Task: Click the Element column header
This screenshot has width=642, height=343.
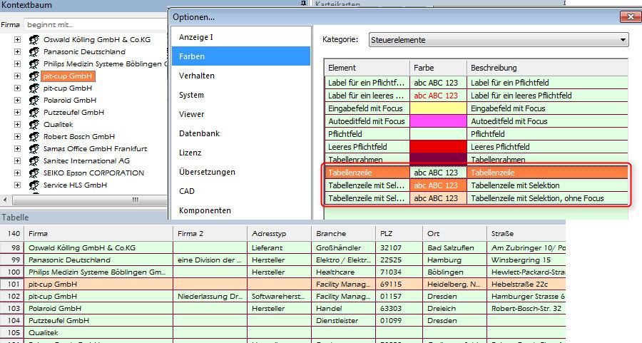Action: [x=367, y=68]
